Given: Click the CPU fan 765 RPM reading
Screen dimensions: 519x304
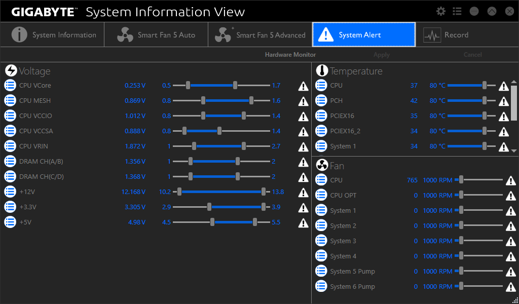Looking at the screenshot, I should 412,180.
